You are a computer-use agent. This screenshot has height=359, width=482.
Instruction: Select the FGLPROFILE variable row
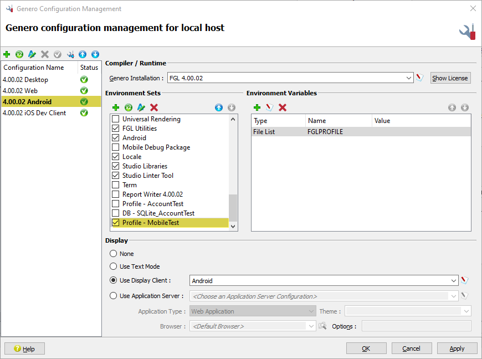(x=332, y=131)
